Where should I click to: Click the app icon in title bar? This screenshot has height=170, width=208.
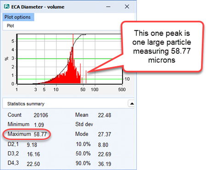(6, 6)
